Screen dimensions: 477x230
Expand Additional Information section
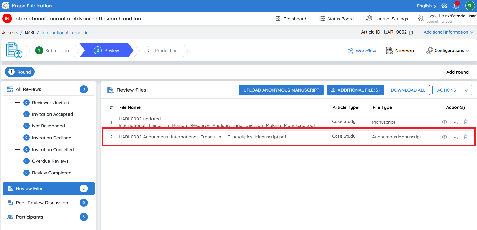pyautogui.click(x=449, y=32)
